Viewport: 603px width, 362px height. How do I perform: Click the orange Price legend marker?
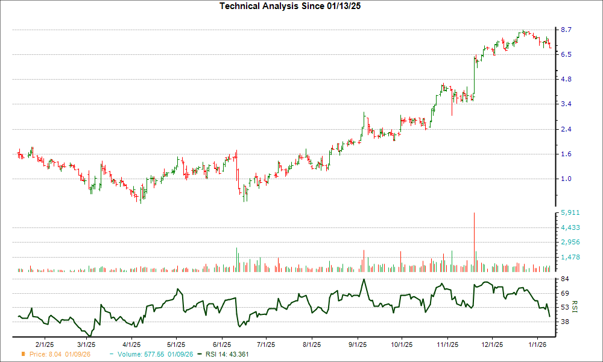click(22, 354)
